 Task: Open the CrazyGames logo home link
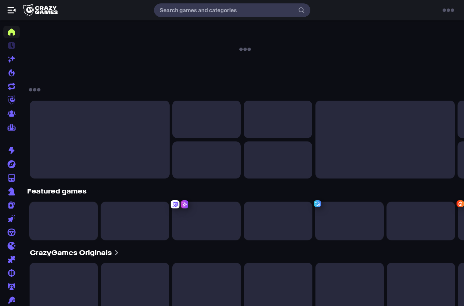[x=40, y=10]
